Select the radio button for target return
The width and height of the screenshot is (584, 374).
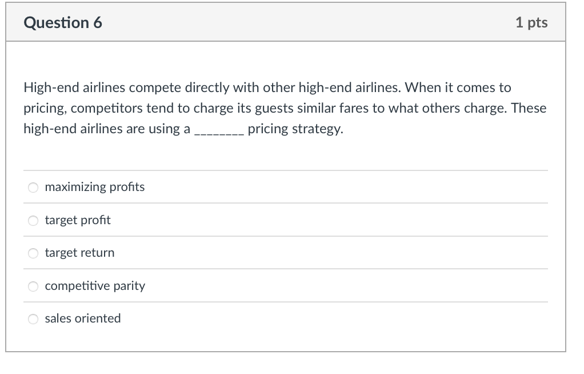click(x=33, y=253)
